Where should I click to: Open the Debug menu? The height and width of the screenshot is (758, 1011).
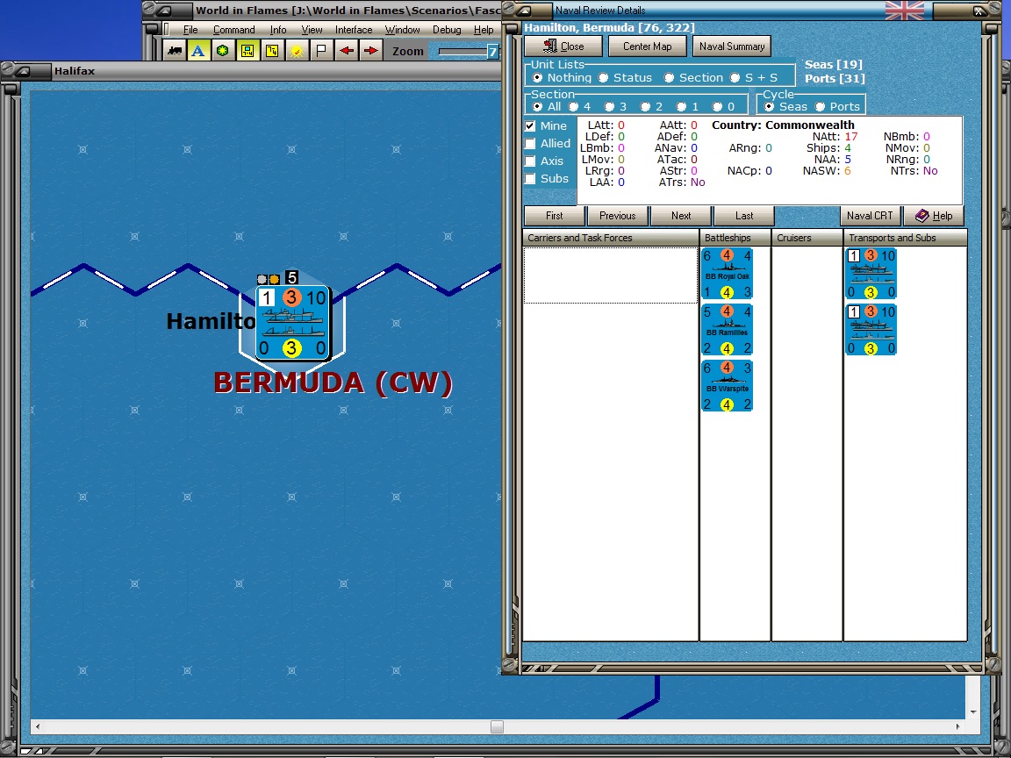(x=446, y=30)
